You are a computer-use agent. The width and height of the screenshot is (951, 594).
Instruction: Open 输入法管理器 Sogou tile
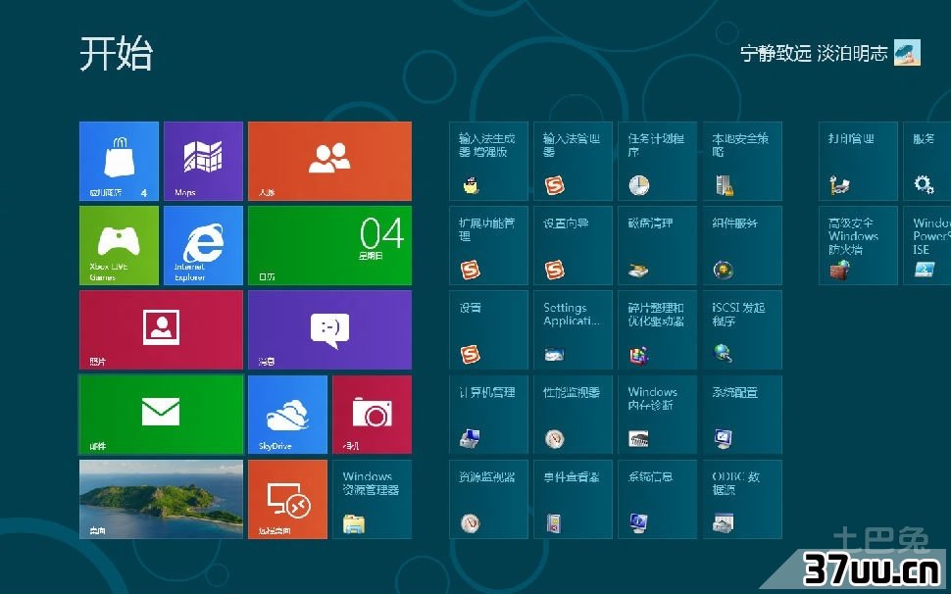coord(573,161)
